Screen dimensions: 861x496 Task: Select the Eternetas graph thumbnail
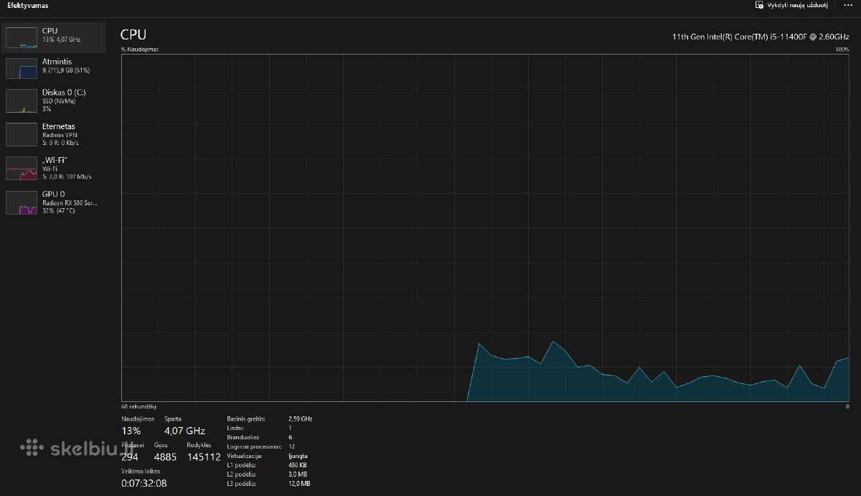coord(22,134)
